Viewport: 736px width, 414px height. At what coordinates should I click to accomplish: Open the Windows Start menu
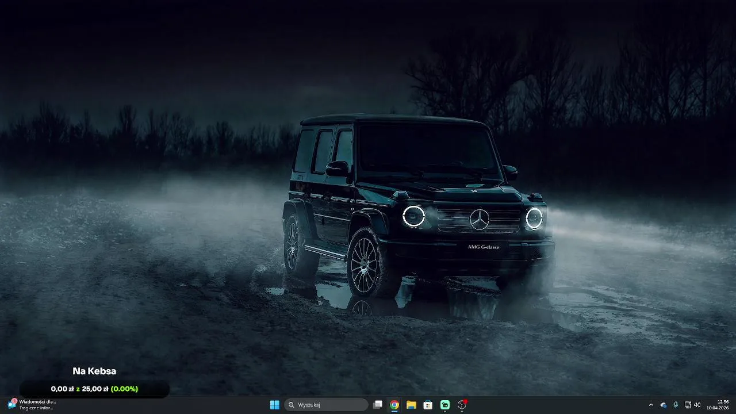275,405
